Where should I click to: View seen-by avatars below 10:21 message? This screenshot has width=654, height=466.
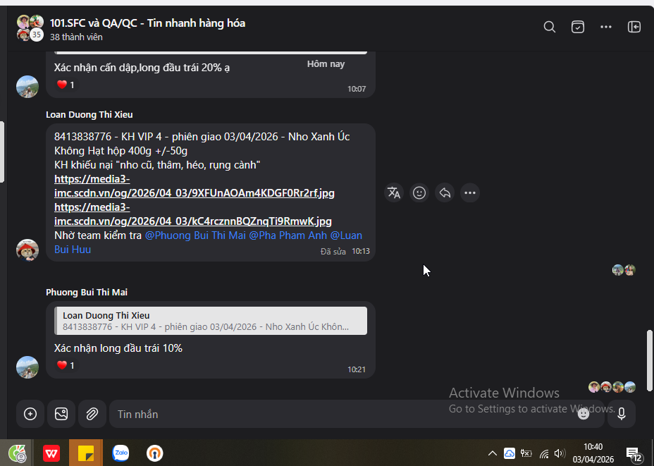click(x=612, y=387)
